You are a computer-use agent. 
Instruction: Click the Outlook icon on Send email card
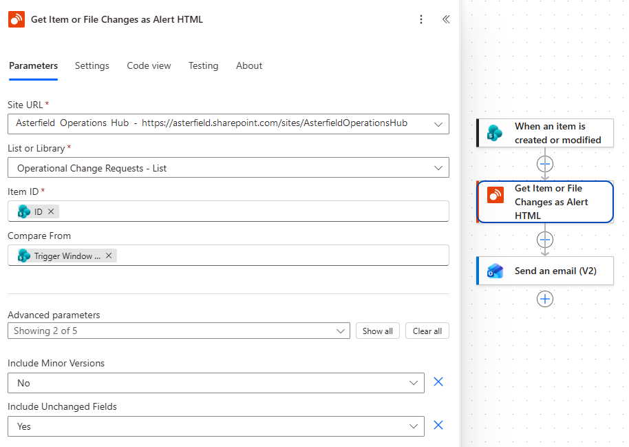[495, 271]
